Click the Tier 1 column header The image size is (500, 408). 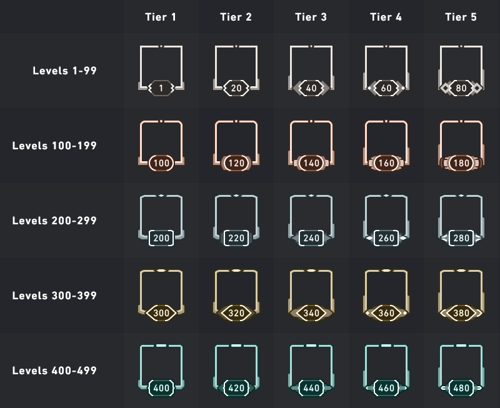(x=161, y=17)
